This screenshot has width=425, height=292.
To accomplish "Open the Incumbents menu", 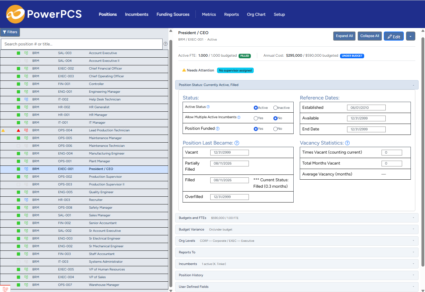I will coord(137,14).
